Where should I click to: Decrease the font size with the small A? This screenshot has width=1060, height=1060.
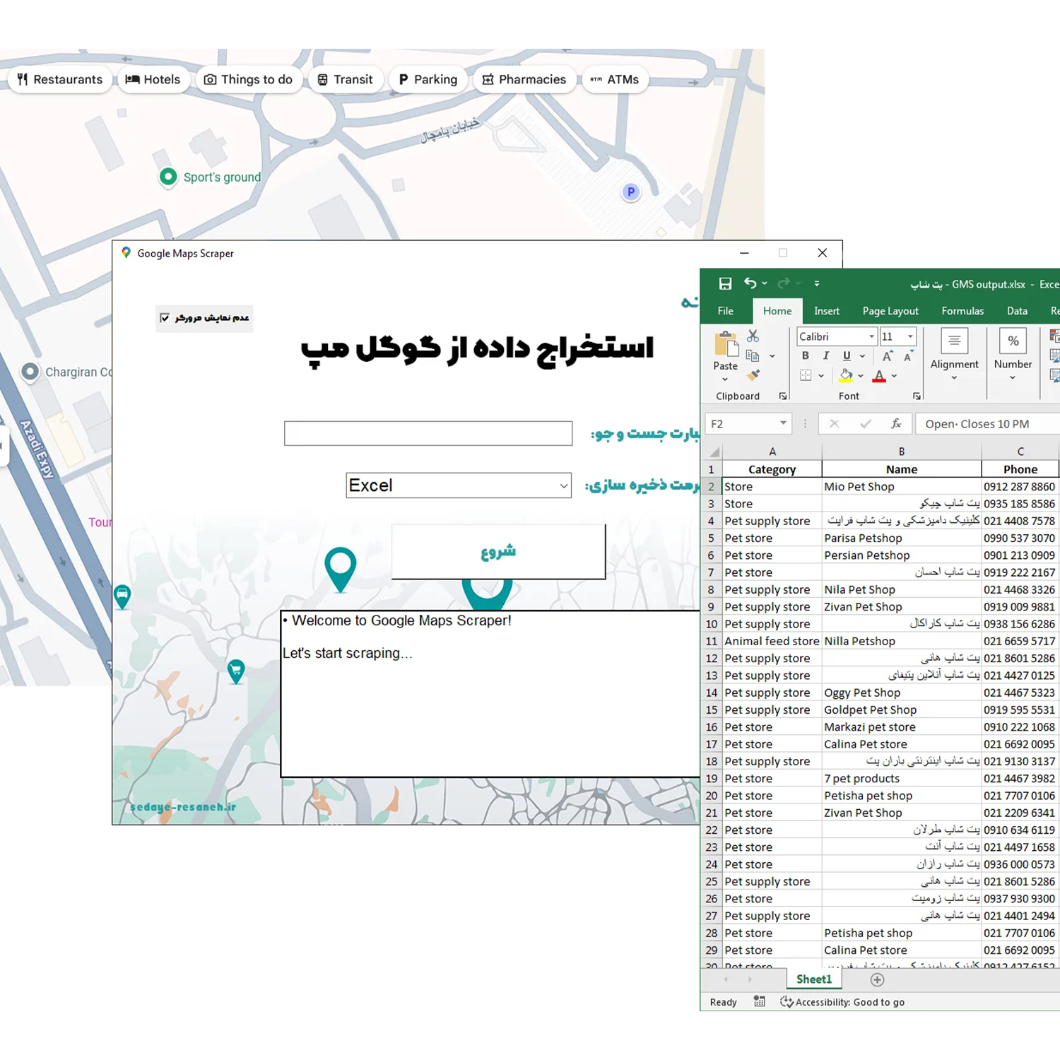pos(909,356)
